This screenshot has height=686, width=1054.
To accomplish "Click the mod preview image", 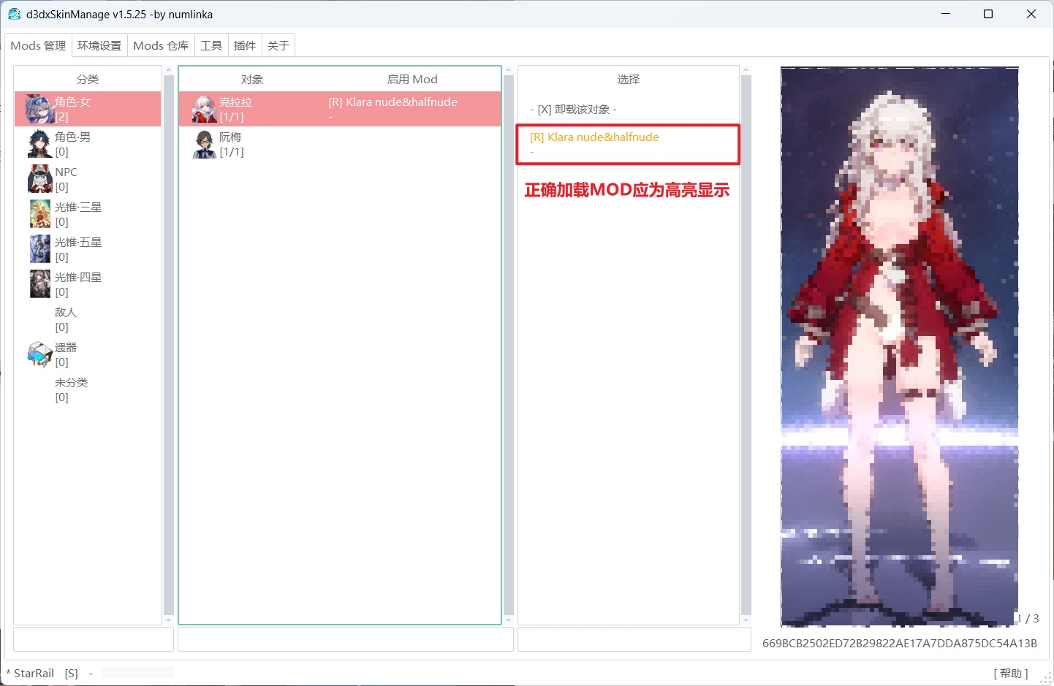I will (900, 346).
